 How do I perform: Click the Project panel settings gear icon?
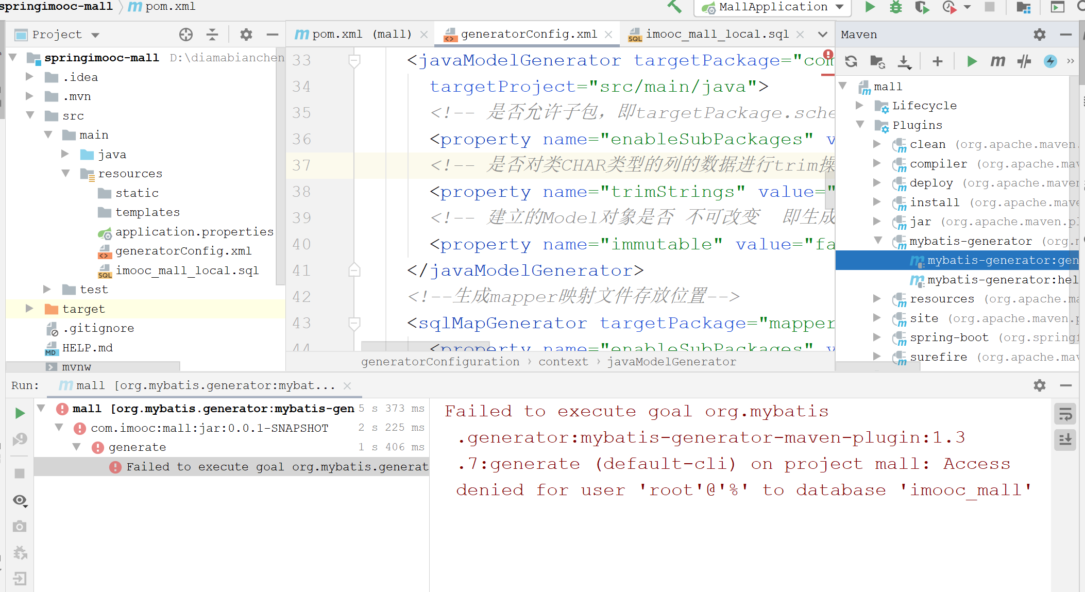(x=246, y=35)
